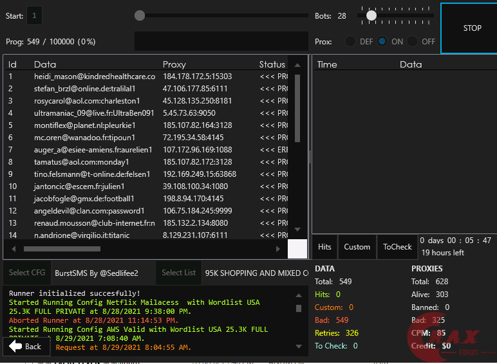Click the Bots: 28 value label
This screenshot has height=364, width=497.
tap(330, 16)
